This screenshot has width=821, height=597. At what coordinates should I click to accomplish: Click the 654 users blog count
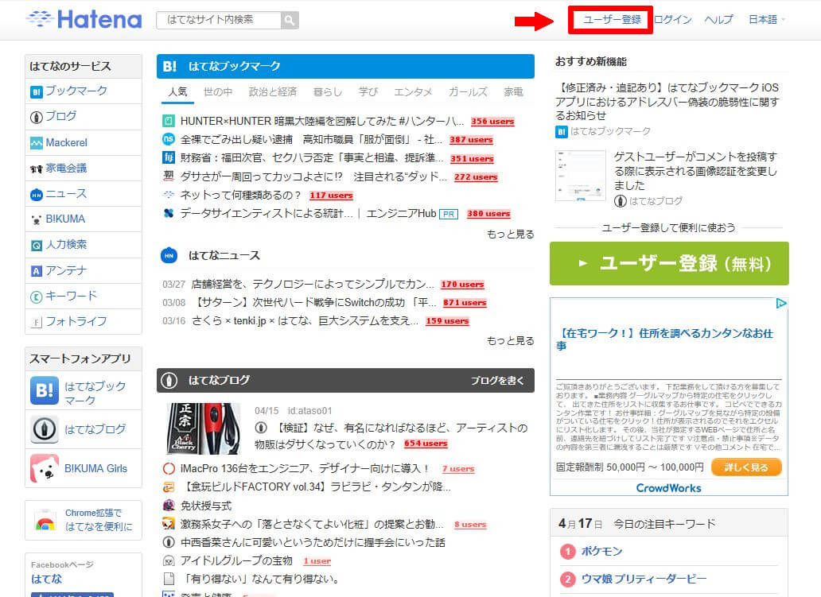(426, 444)
